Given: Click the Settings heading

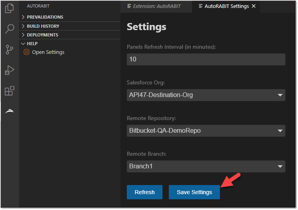Looking at the screenshot, I should pos(147,27).
